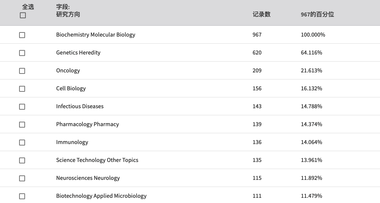This screenshot has height=203, width=380.
Task: Click the Immunology label text
Action: [x=72, y=142]
